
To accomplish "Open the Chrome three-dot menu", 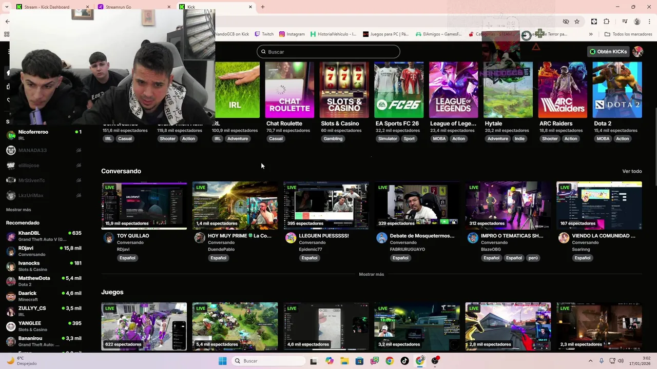I will (x=649, y=22).
